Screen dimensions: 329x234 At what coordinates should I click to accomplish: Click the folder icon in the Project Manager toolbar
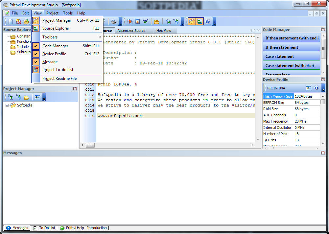click(x=26, y=97)
